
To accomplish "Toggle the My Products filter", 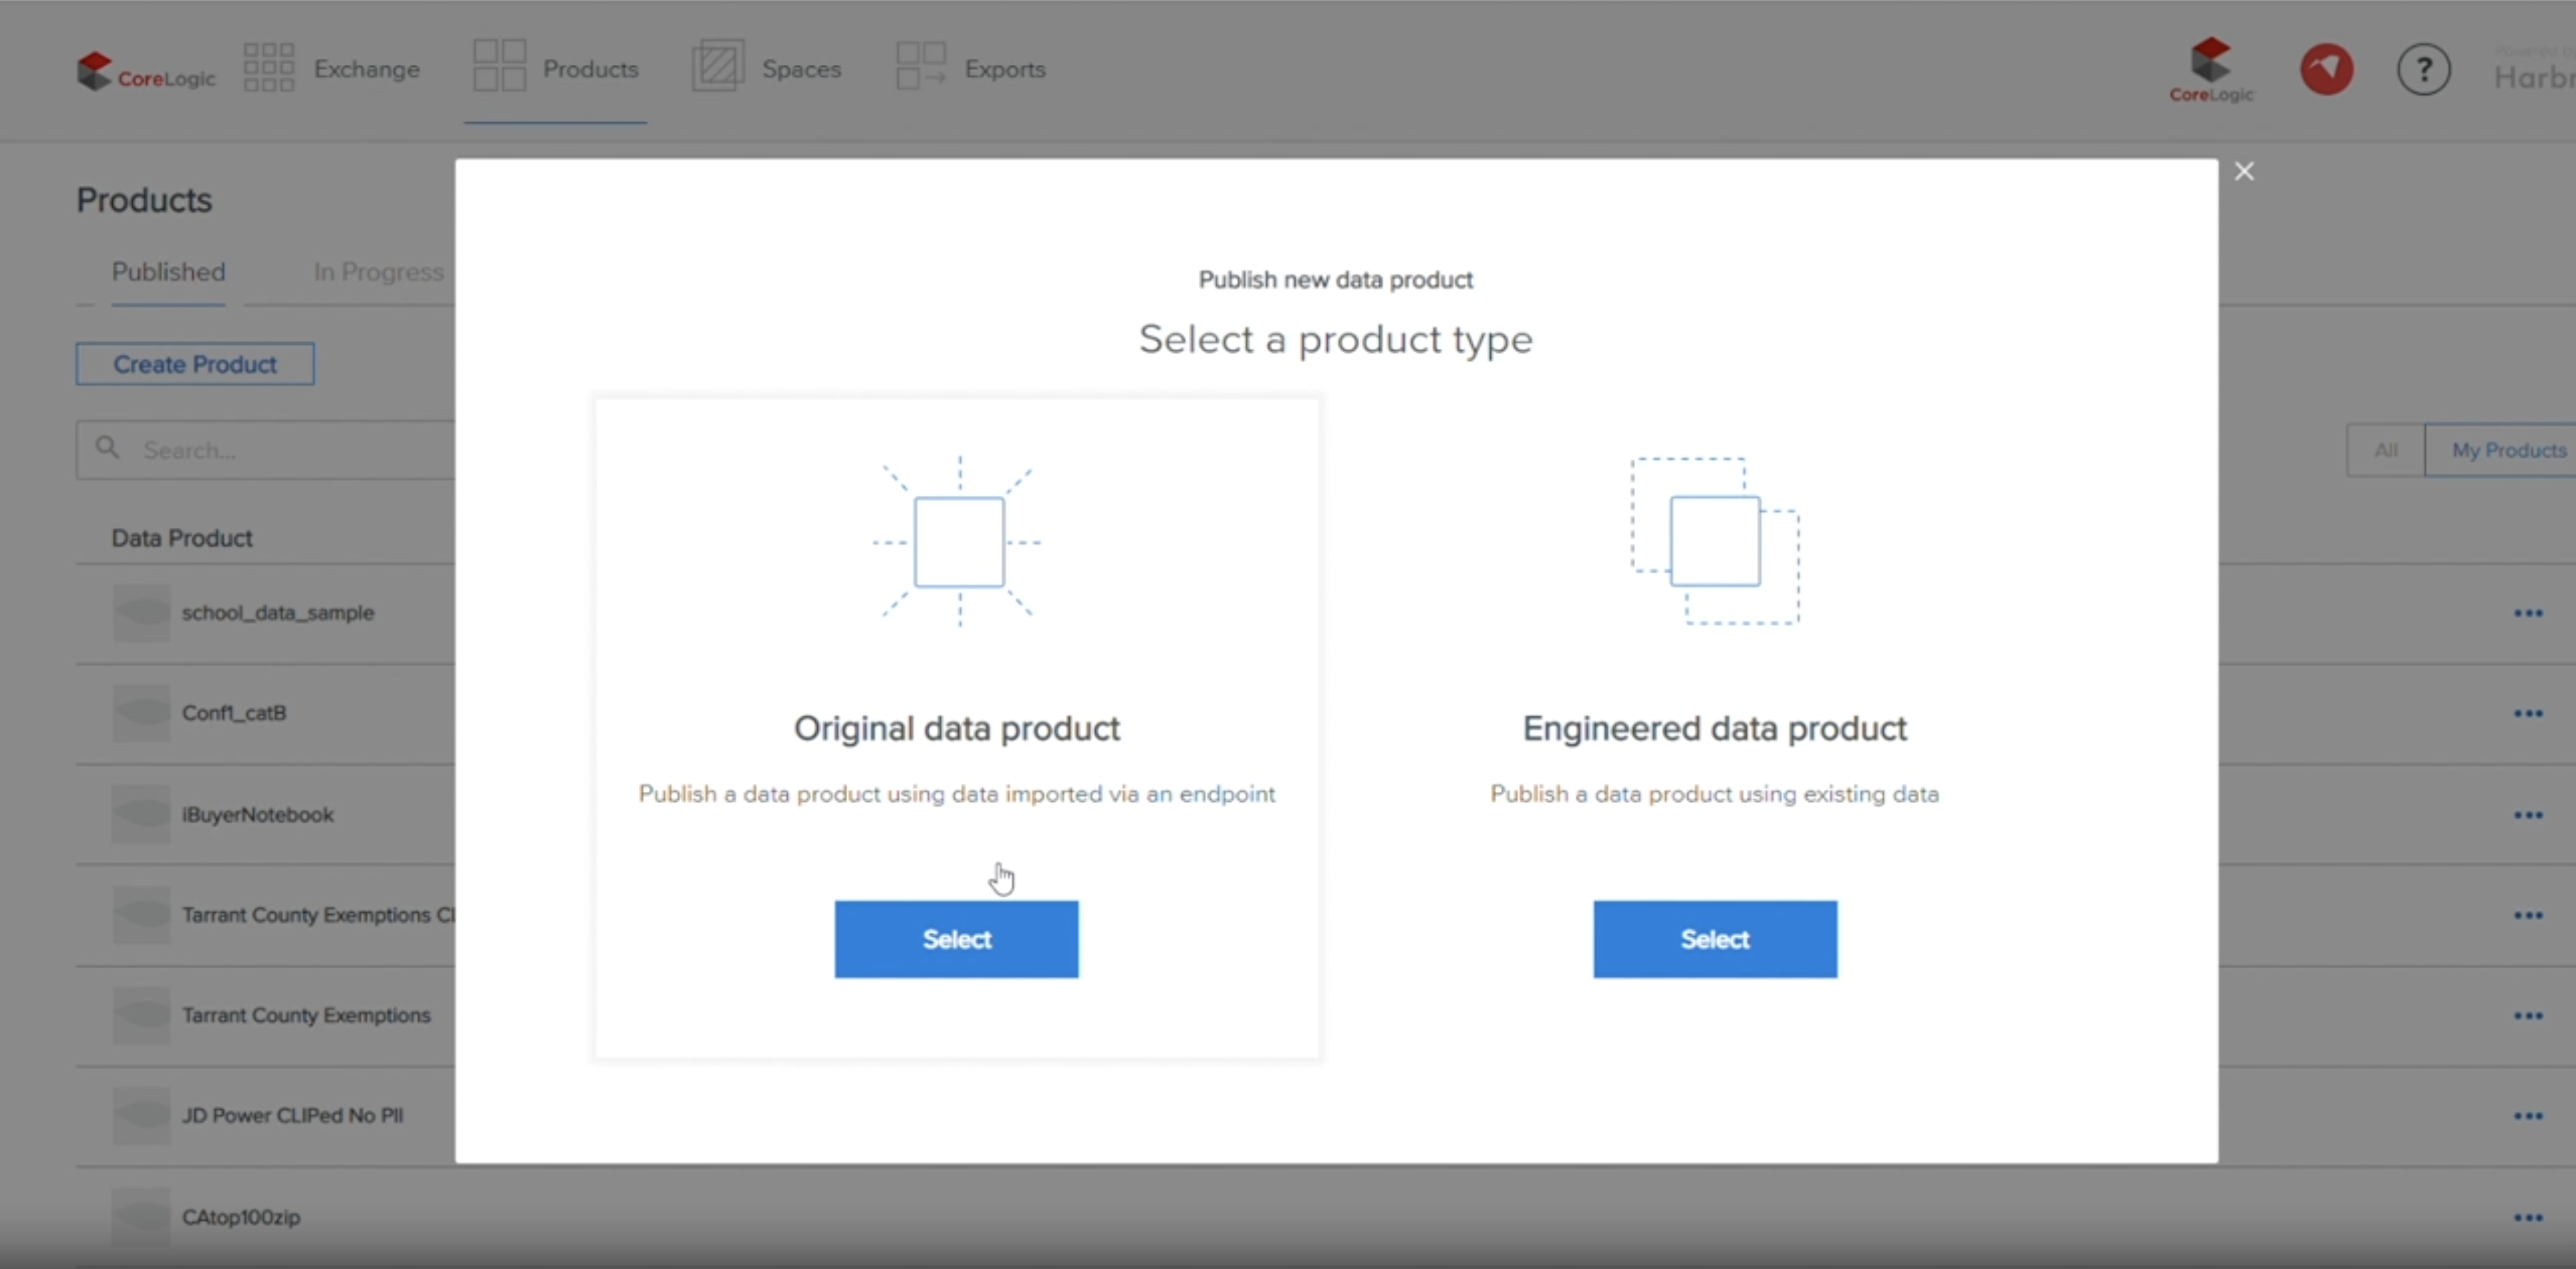I will [x=2507, y=450].
